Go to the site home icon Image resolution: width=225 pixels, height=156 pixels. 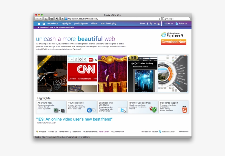tap(39, 24)
